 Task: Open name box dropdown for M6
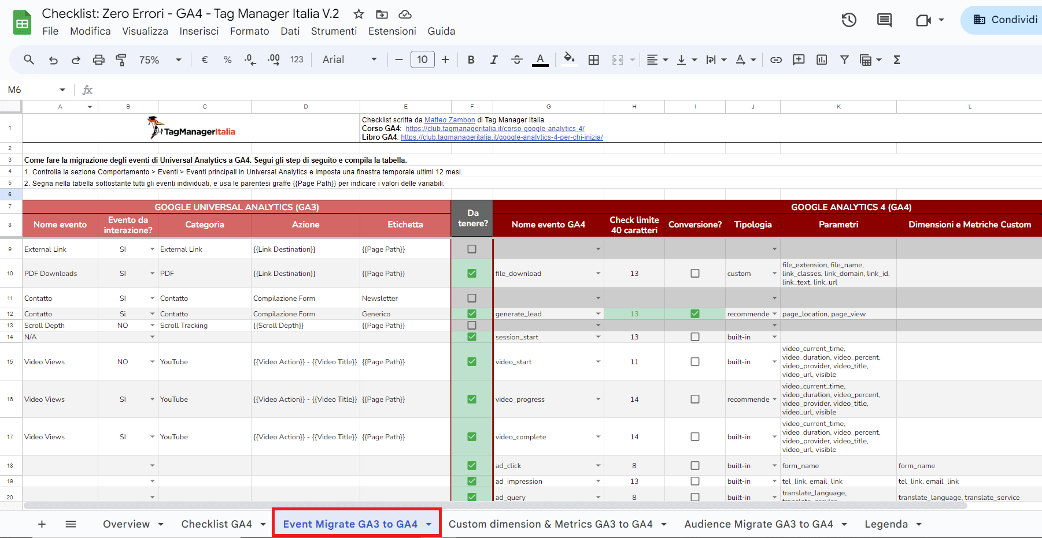click(x=62, y=89)
